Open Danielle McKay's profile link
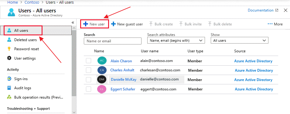 pos(124,80)
